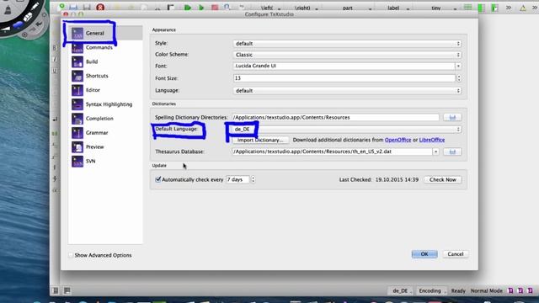Screen dimensions: 539x303
Task: Open the part sectioning dropdown in toolbar
Action: (356, 8)
